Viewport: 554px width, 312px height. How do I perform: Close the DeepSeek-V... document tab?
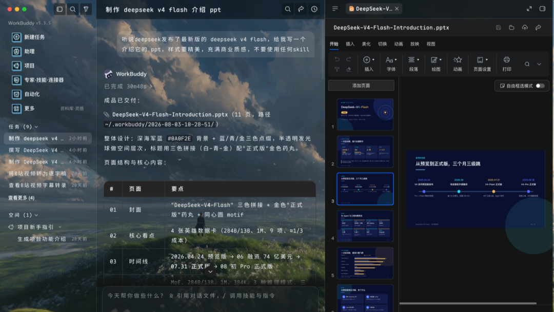[x=397, y=9]
